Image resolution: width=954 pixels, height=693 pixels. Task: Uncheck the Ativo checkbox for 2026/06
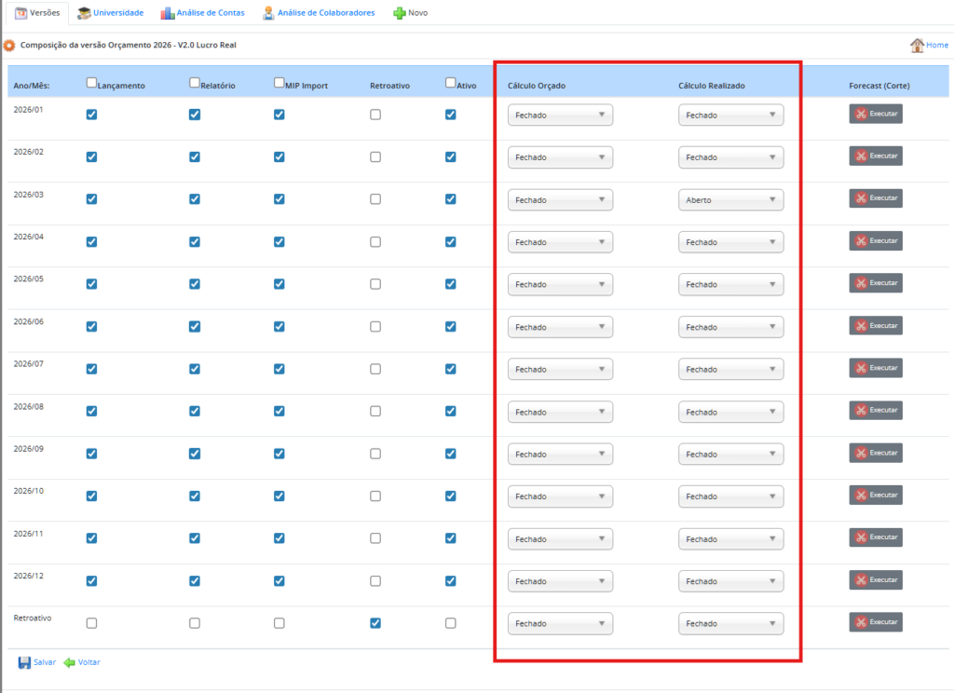tap(451, 327)
